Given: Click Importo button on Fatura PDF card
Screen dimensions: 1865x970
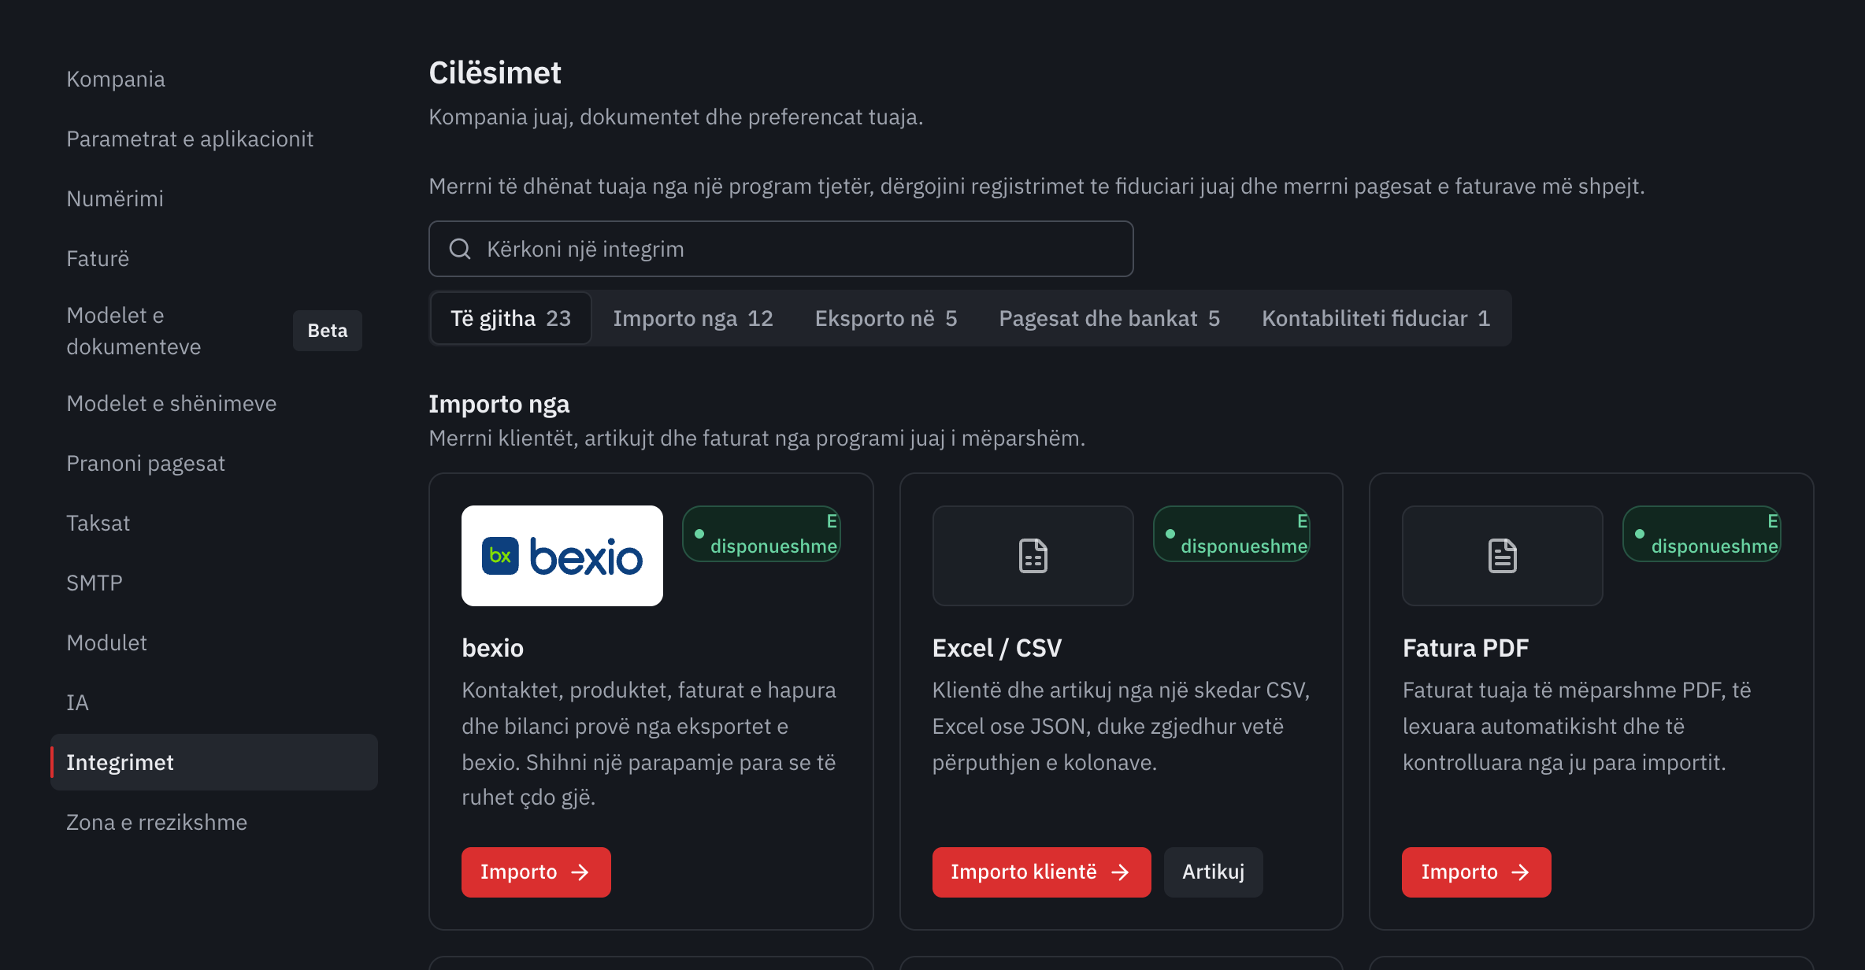Looking at the screenshot, I should [1476, 872].
